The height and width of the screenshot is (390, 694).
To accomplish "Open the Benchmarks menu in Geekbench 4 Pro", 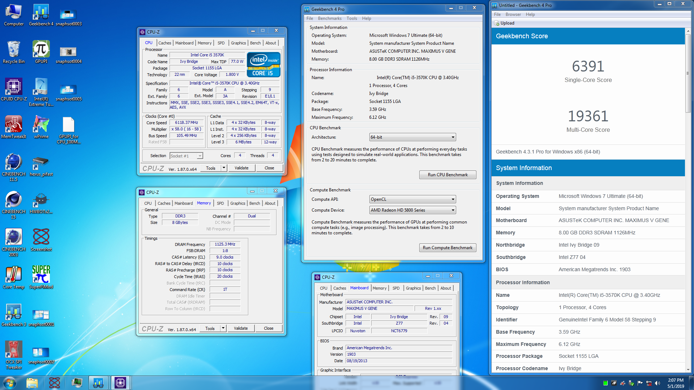I will 330,18.
